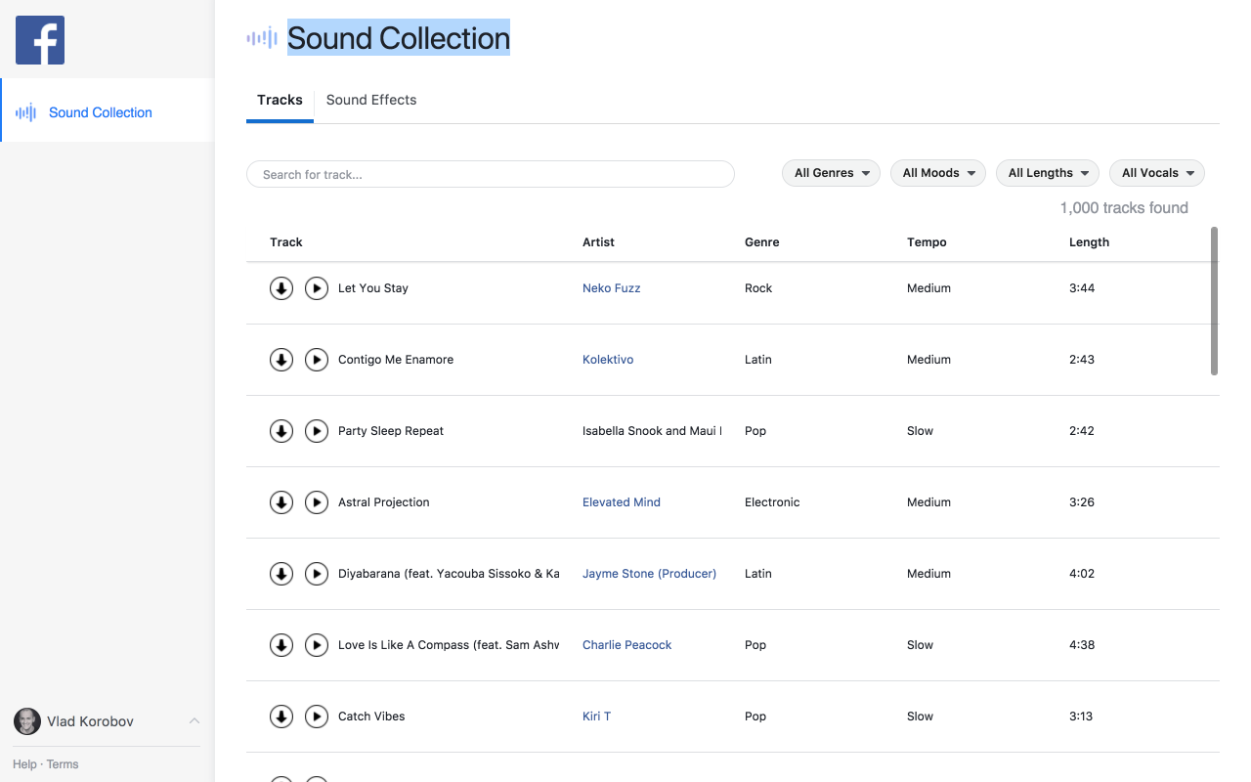Select the Tracks tab
Image resolution: width=1251 pixels, height=782 pixels.
pos(280,100)
